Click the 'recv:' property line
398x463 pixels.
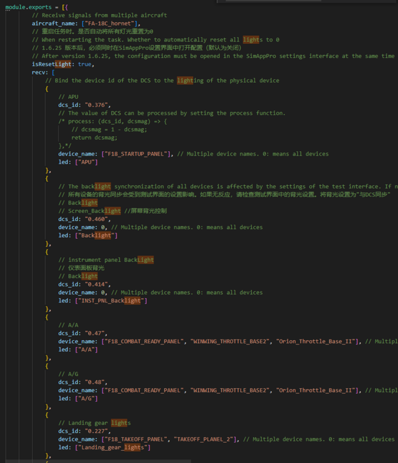coord(43,72)
